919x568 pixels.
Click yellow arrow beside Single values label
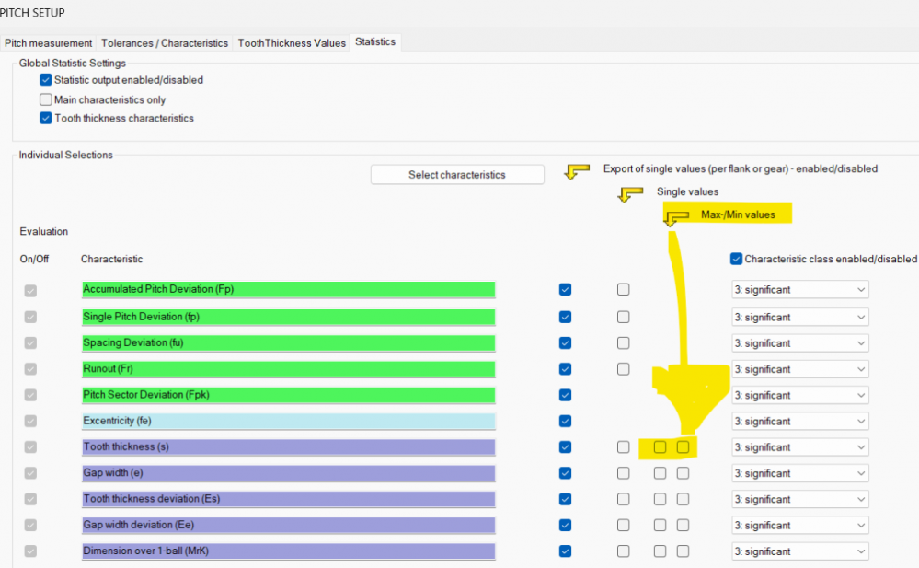tap(630, 194)
